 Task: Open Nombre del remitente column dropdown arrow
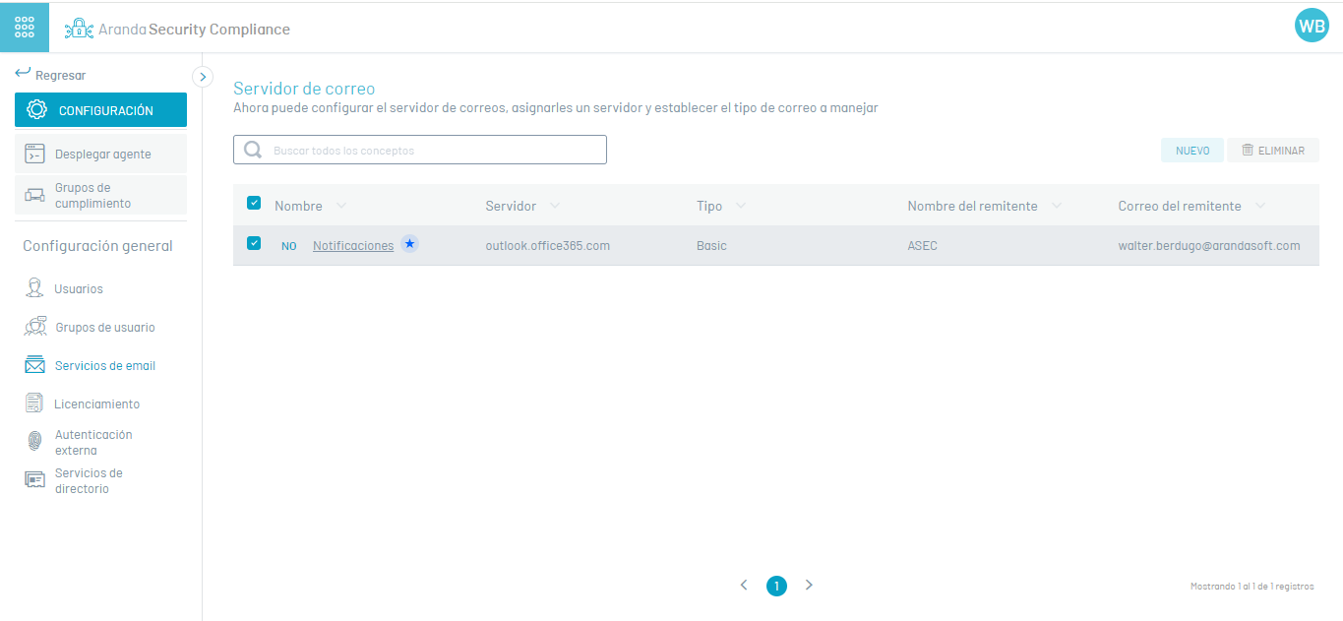click(1057, 206)
